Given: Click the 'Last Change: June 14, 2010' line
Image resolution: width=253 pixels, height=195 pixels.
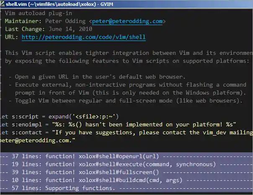Looking at the screenshot, I should [x=49, y=29].
